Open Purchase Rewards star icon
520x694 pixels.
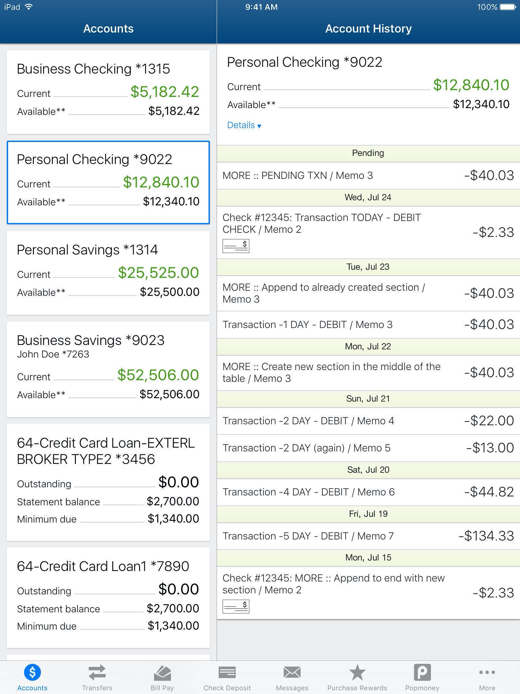[357, 673]
